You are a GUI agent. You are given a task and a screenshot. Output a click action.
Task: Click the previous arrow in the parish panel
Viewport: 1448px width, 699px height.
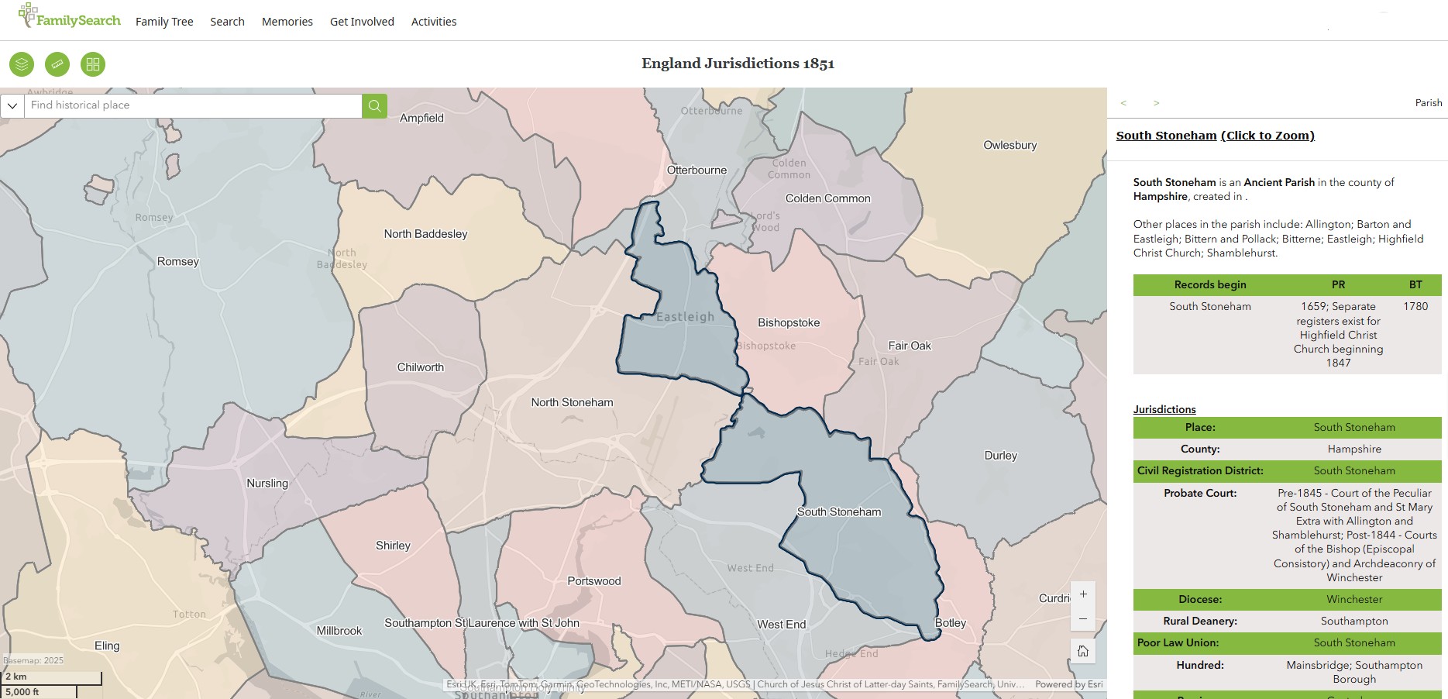(x=1123, y=102)
